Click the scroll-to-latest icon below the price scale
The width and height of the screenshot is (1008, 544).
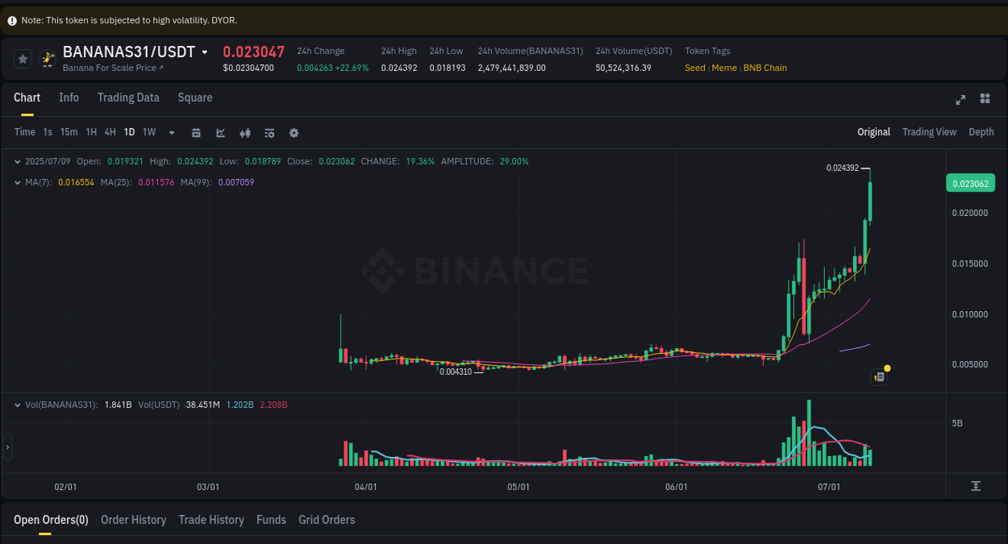pos(976,486)
